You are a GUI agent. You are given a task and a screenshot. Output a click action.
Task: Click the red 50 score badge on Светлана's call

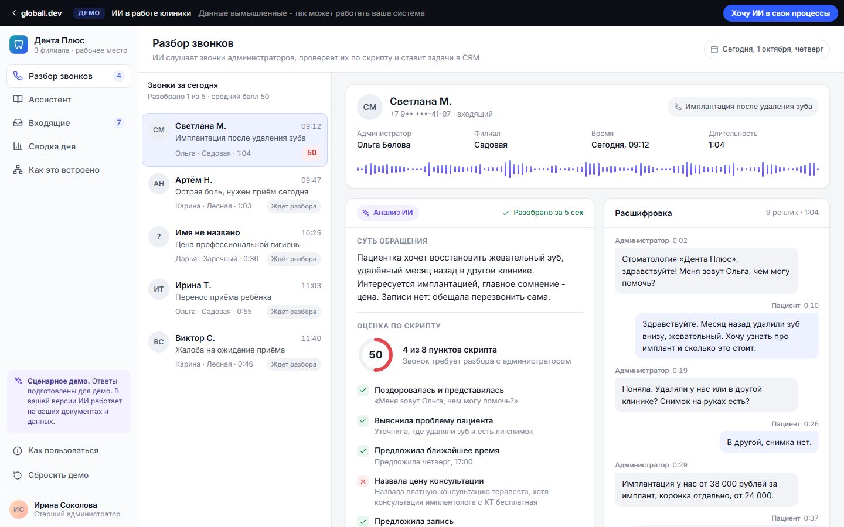pyautogui.click(x=312, y=153)
